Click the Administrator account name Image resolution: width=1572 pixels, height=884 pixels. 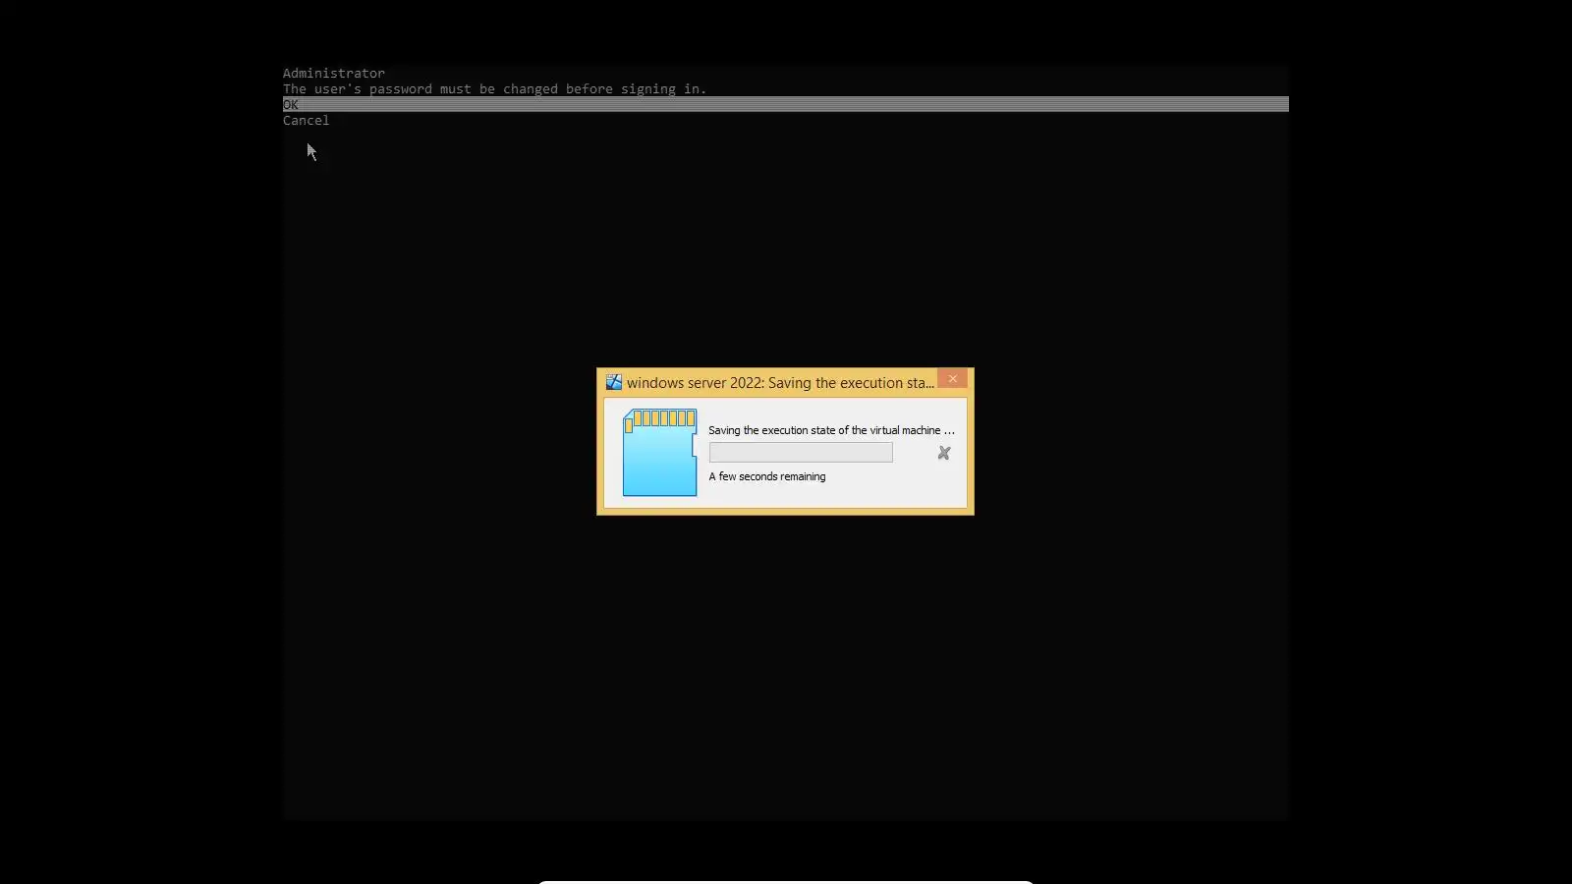click(334, 74)
